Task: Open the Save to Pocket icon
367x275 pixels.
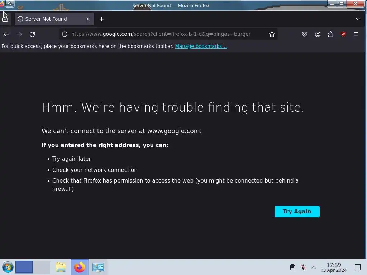Action: [305, 34]
